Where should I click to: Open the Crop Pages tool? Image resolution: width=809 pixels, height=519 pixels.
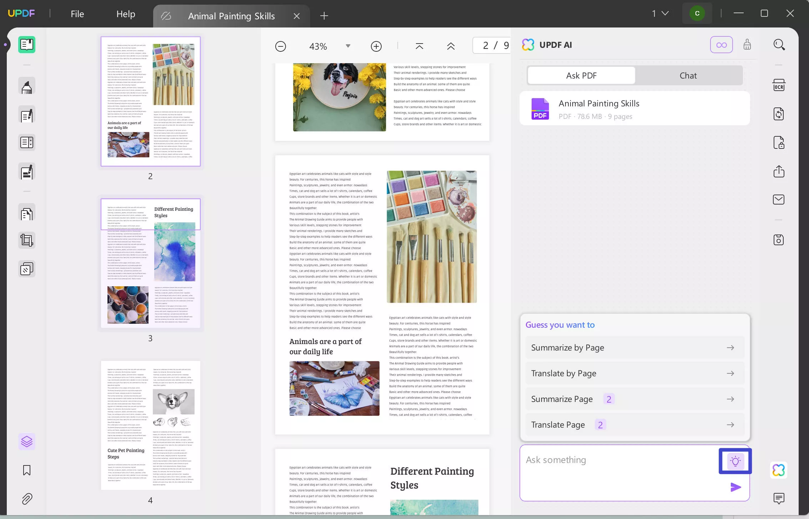[27, 240]
